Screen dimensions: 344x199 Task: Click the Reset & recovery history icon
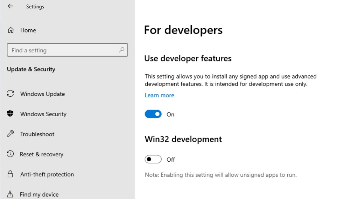point(10,154)
